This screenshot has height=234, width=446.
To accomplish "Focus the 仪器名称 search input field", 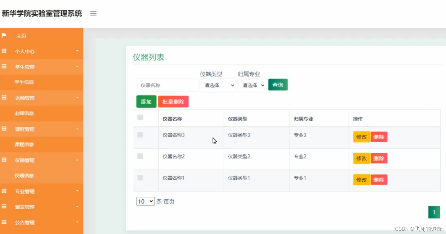I will click(167, 85).
